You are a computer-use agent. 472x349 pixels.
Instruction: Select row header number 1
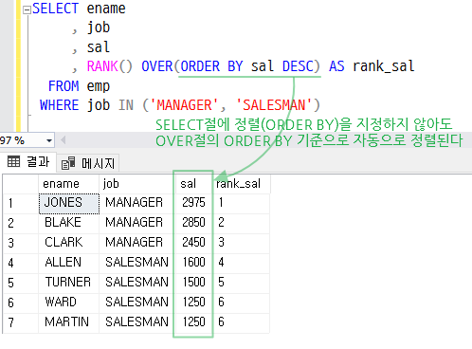point(21,203)
